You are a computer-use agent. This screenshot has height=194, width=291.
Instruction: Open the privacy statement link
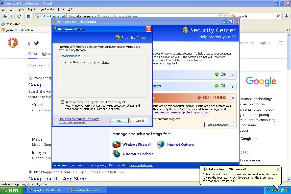tap(141, 165)
